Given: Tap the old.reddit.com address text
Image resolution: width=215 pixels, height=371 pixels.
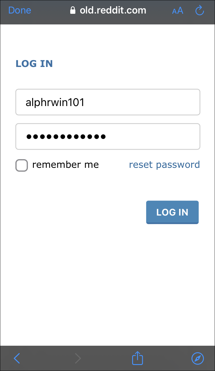Looking at the screenshot, I should (113, 11).
